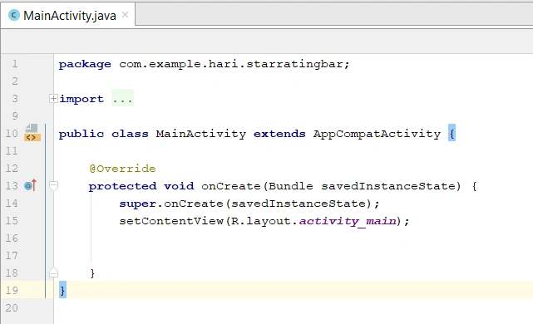Click the folded import ellipsis placeholder
533x324 pixels.
(122, 98)
